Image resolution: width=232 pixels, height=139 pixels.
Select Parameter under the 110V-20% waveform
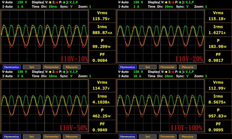click(167, 67)
